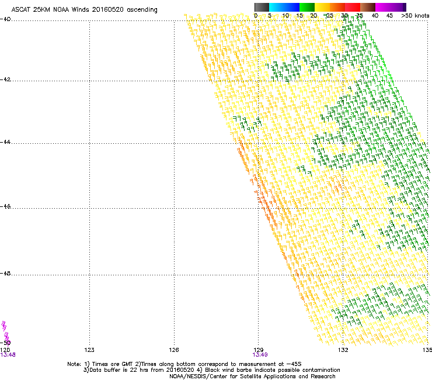This screenshot has width=432, height=380.
Task: Click the "-40" latitude axis label
Action: click(x=5, y=19)
